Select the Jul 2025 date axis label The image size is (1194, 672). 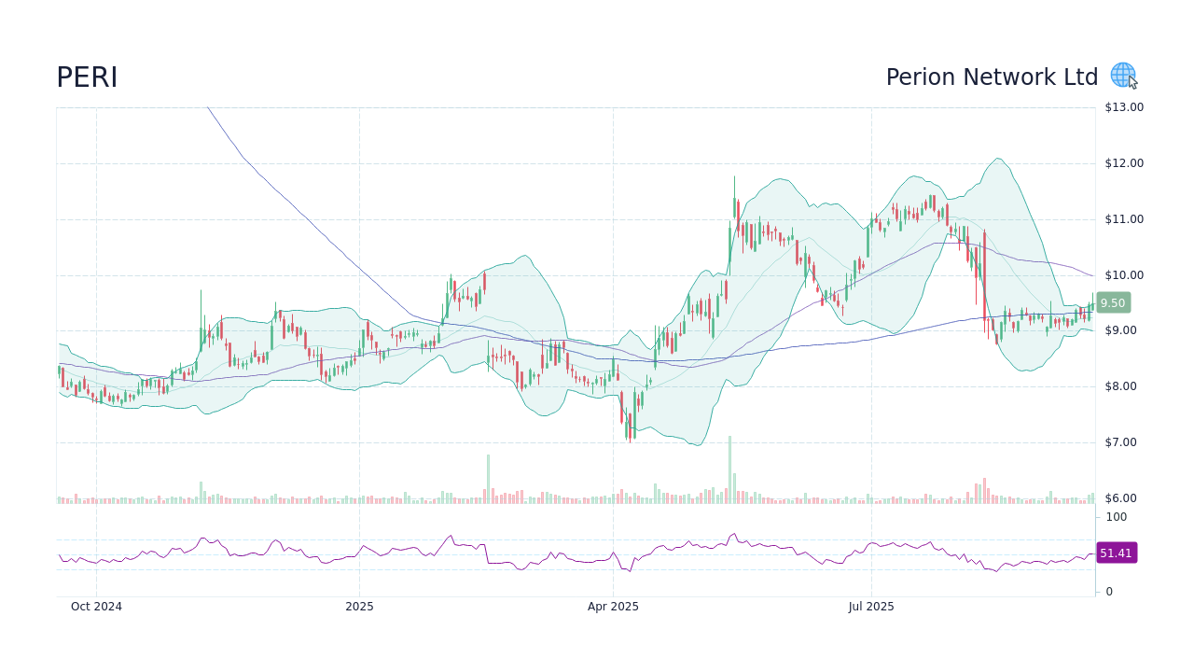tap(872, 606)
